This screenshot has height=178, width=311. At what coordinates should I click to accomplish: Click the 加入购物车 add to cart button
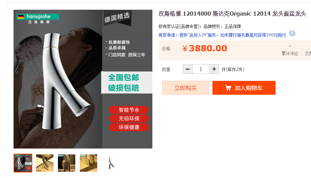(244, 88)
